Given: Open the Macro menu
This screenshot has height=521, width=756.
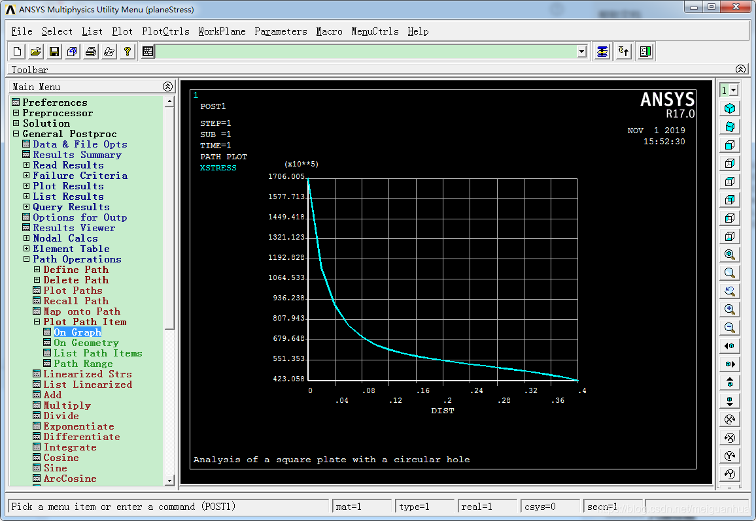Looking at the screenshot, I should tap(330, 31).
